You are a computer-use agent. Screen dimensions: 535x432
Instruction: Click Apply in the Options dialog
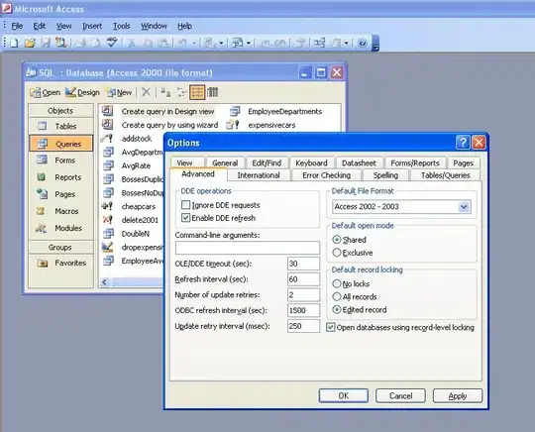click(x=458, y=395)
